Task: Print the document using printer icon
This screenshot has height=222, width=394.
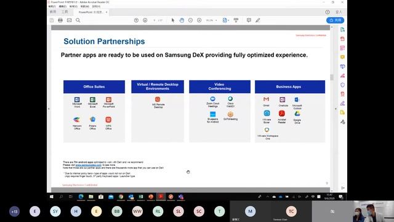Action: 60,20
